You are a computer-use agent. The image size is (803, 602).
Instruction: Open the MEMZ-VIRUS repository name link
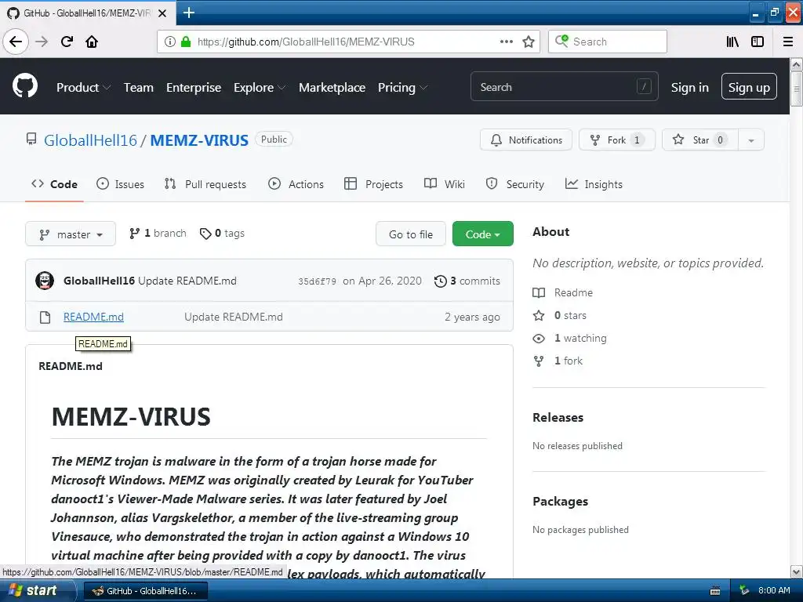pyautogui.click(x=199, y=140)
